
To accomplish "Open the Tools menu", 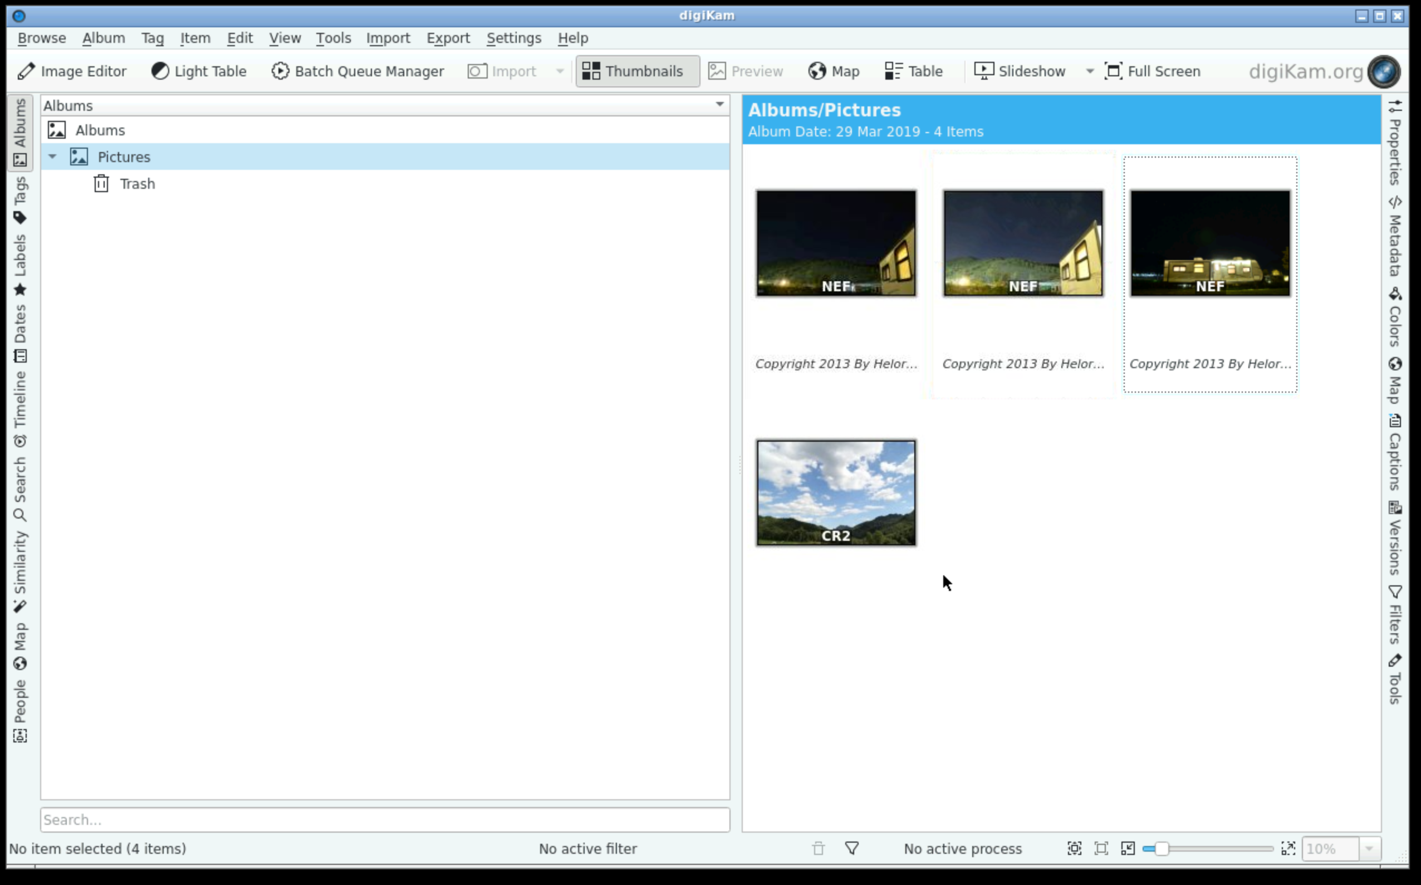I will pyautogui.click(x=334, y=38).
